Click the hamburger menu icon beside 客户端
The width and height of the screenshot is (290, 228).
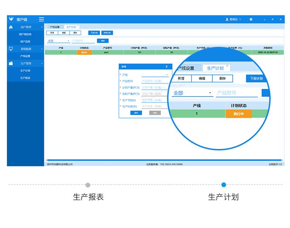(x=41, y=19)
